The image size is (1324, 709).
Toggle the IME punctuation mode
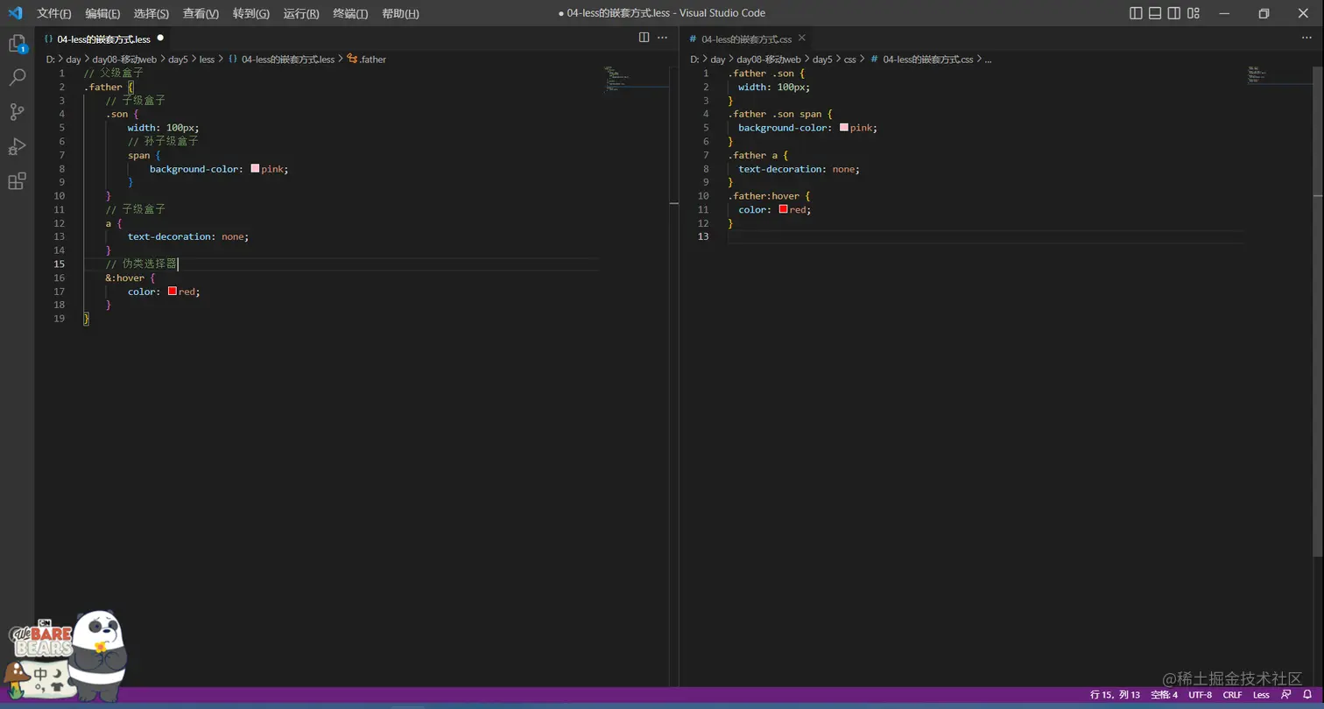pyautogui.click(x=40, y=689)
